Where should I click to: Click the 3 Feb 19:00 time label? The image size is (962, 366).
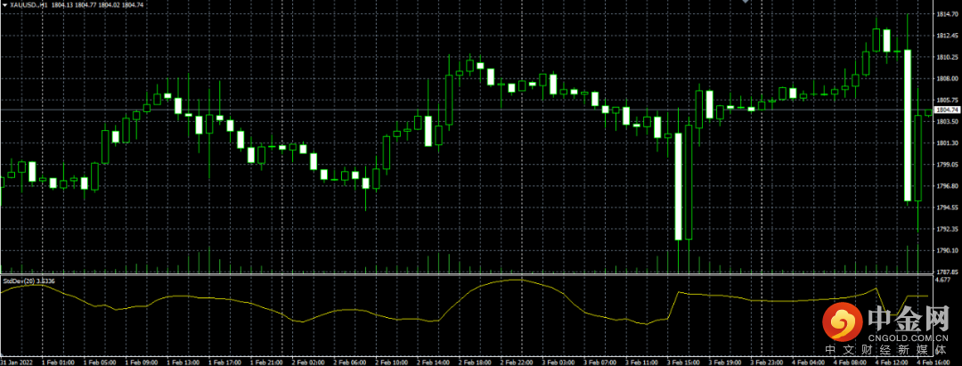point(726,362)
